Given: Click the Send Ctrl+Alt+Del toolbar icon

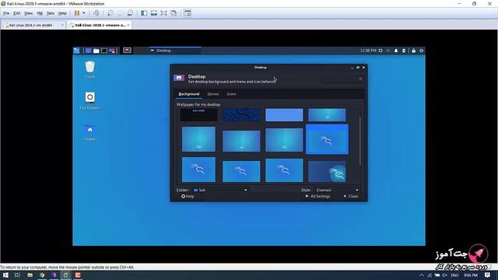Looking at the screenshot, I should [96, 13].
